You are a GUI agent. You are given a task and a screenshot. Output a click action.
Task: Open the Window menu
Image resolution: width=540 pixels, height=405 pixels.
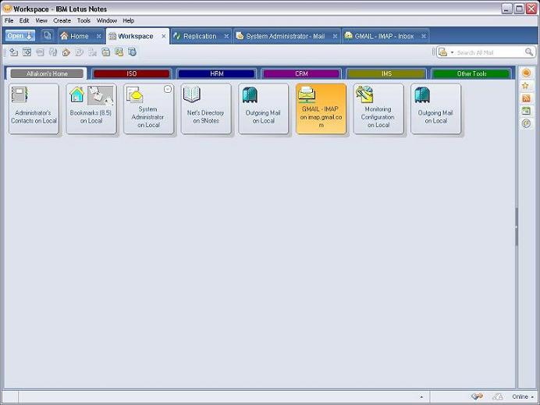coord(107,20)
